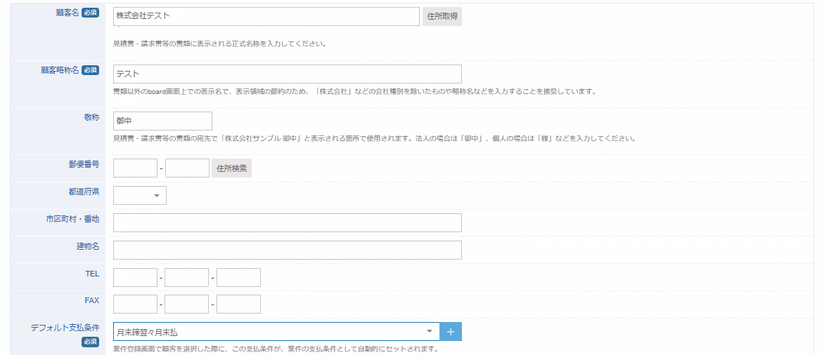The height and width of the screenshot is (355, 824).
Task: Click the plus icon to add payment terms
Action: coord(451,331)
